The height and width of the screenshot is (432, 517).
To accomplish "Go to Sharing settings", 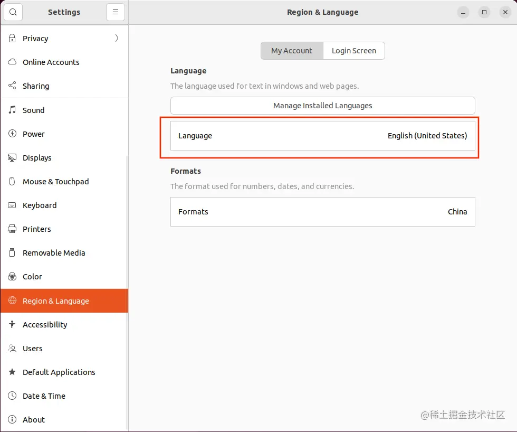I will (x=64, y=86).
